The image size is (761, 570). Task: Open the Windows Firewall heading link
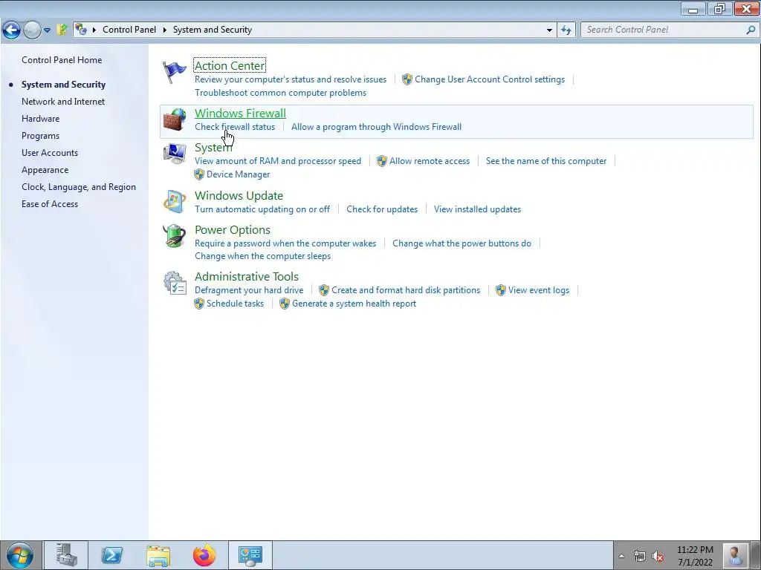tap(240, 113)
